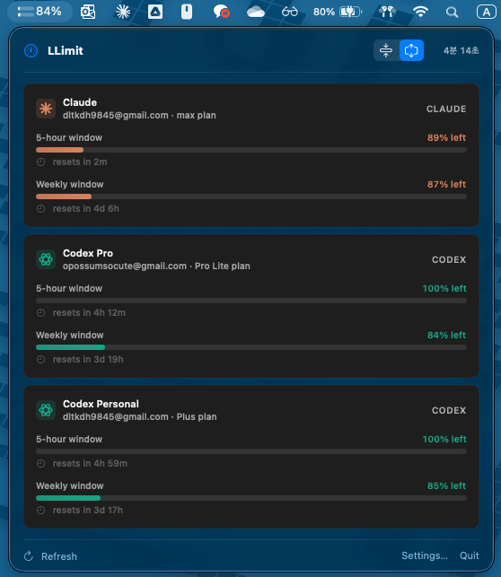Screen dimensions: 501x577
Task: Click the clock icon beside resets in 4d 6h
Action: coord(41,209)
